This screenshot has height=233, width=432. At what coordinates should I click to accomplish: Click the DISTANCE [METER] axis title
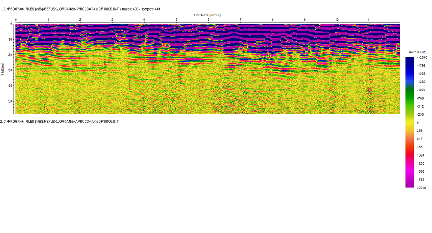(x=207, y=15)
